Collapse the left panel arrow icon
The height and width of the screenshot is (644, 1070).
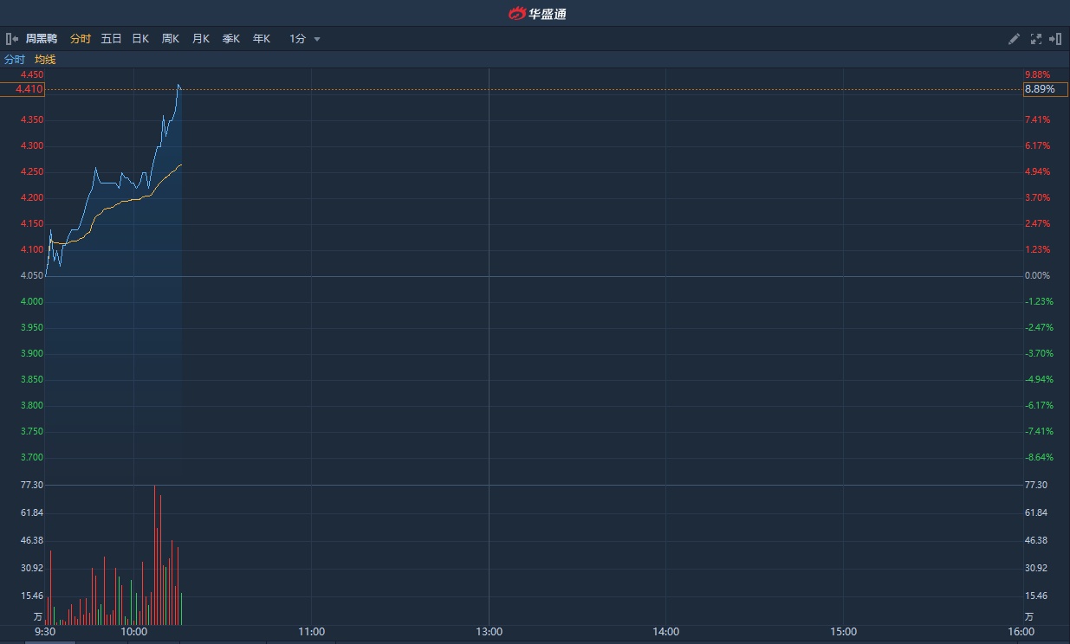(x=12, y=39)
